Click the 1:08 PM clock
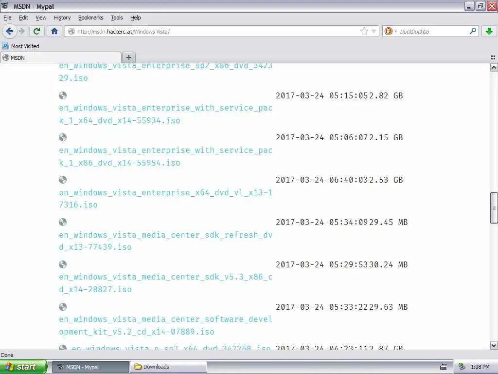 pyautogui.click(x=480, y=367)
